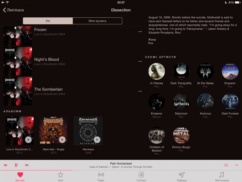Tap the Frozen track artwork

[x=18, y=36]
